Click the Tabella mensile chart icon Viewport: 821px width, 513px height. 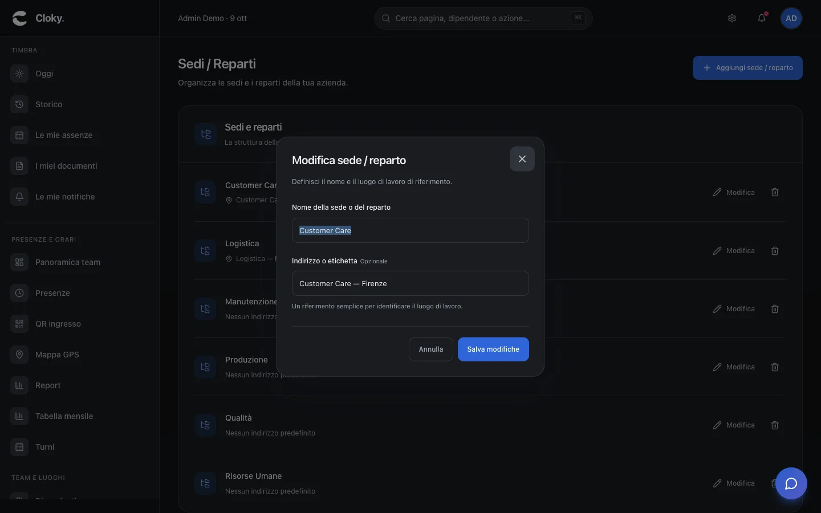click(19, 416)
